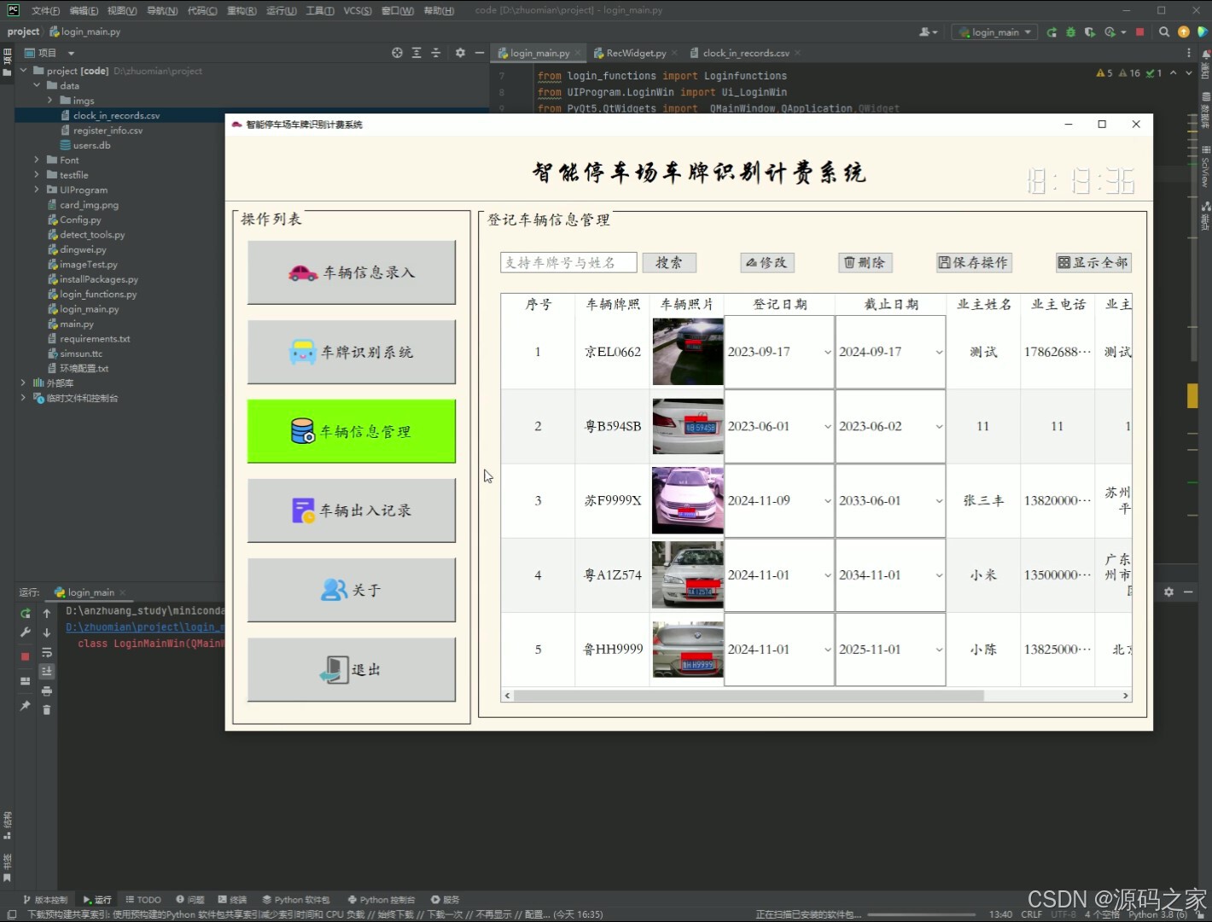Click the project panel gear options icon
This screenshot has width=1212, height=922.
(x=460, y=53)
